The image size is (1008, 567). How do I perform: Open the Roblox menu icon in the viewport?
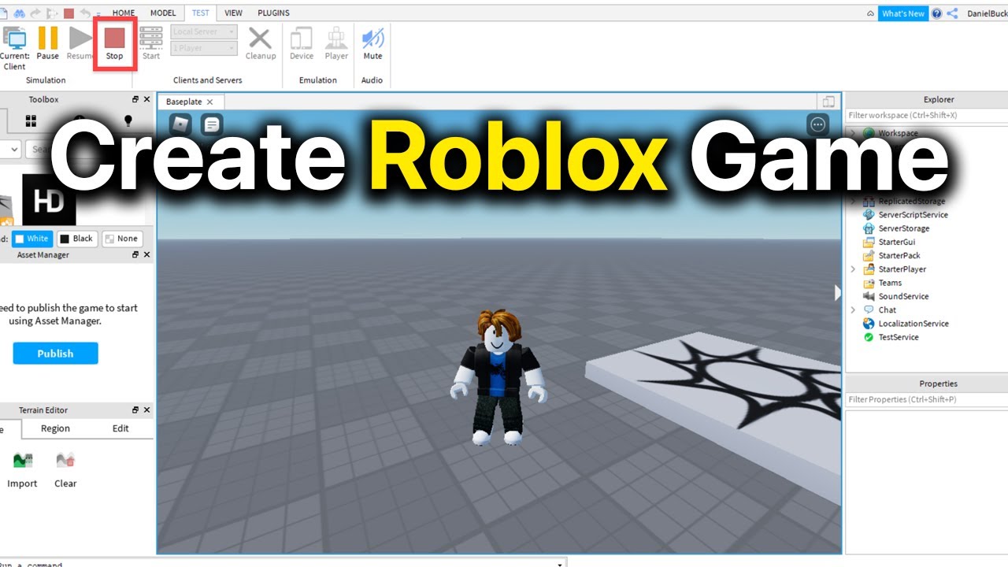tap(181, 124)
